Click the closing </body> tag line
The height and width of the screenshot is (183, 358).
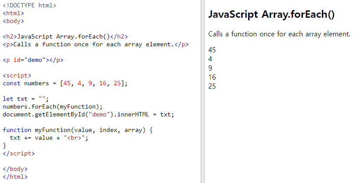click(x=15, y=169)
